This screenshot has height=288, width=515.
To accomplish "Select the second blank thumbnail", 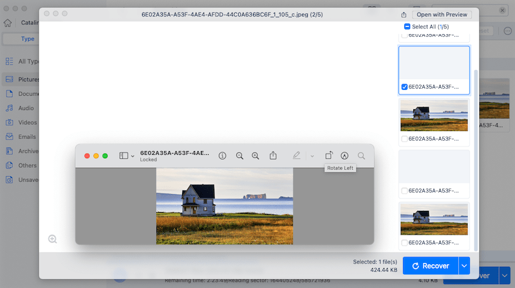I will click(434, 167).
